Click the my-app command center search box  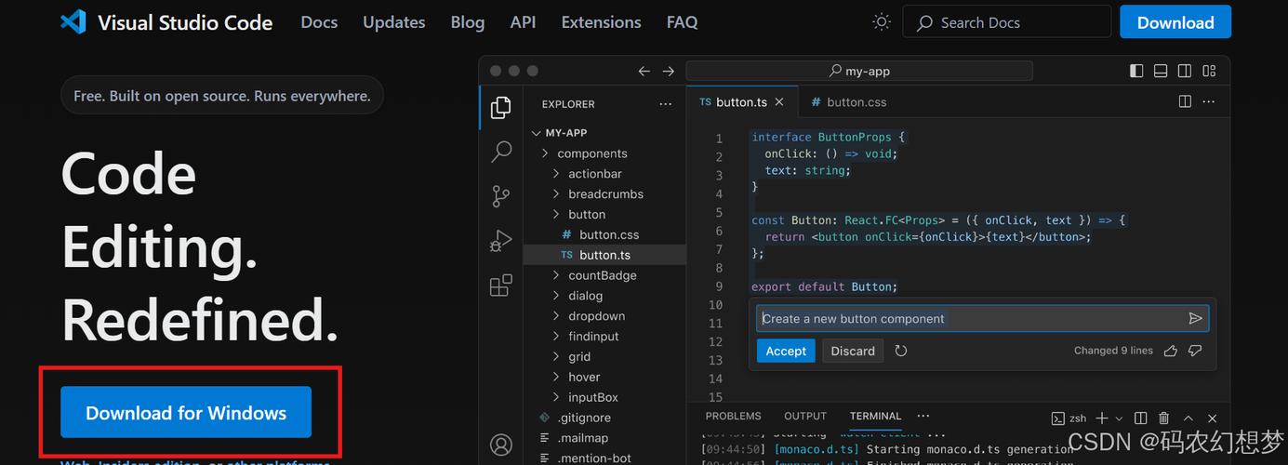coord(859,71)
